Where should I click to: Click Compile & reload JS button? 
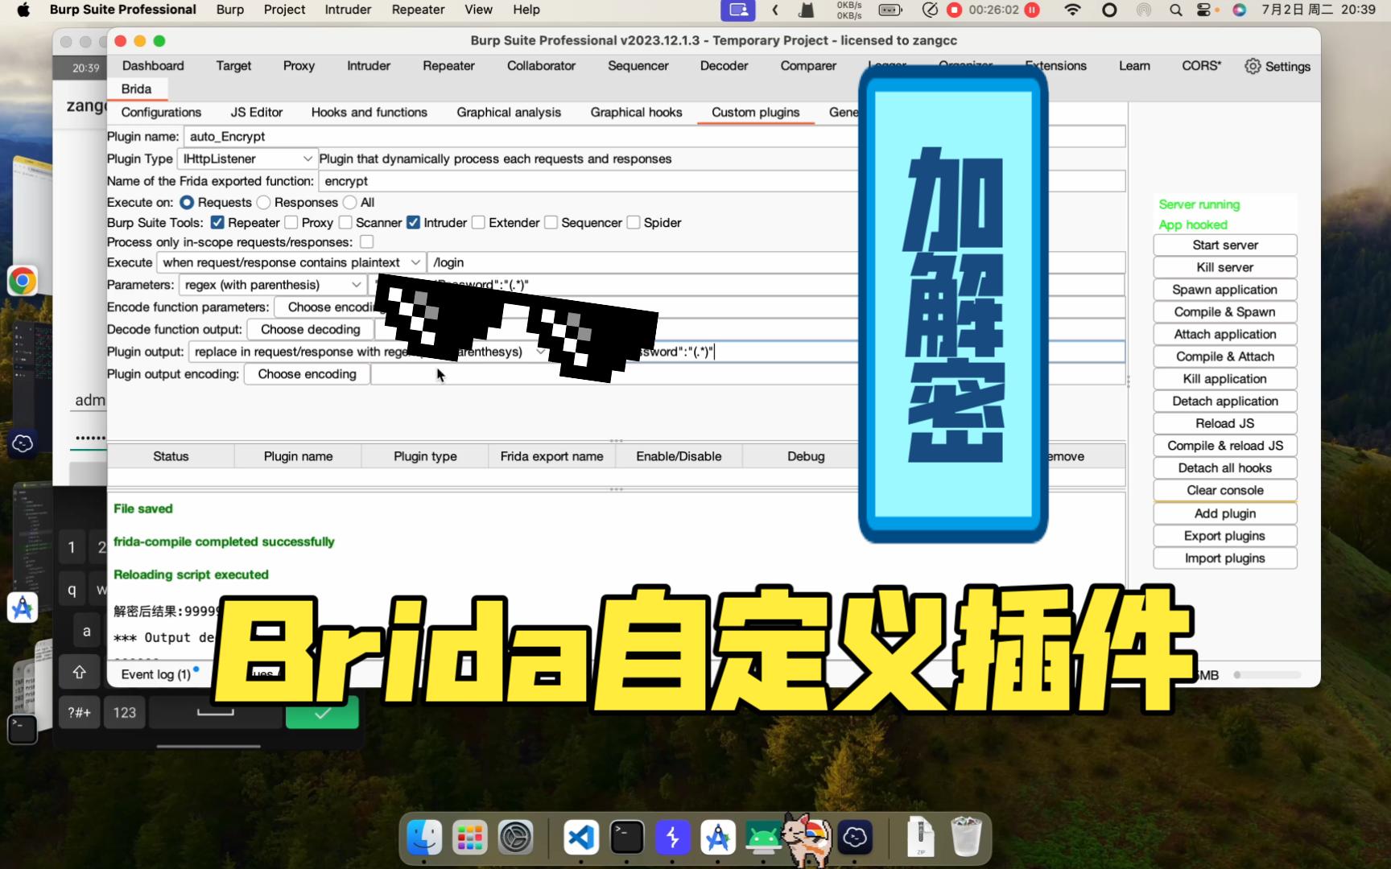point(1225,446)
